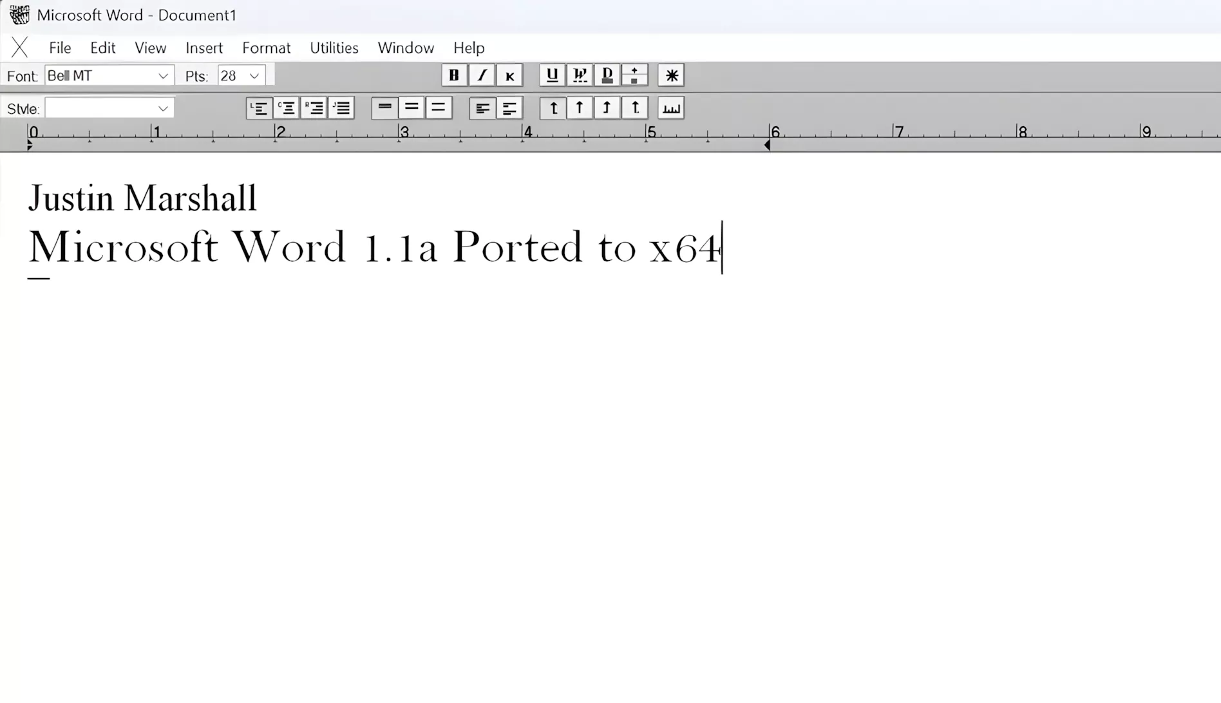Choose the centered tab stop
This screenshot has height=703, width=1221.
580,108
